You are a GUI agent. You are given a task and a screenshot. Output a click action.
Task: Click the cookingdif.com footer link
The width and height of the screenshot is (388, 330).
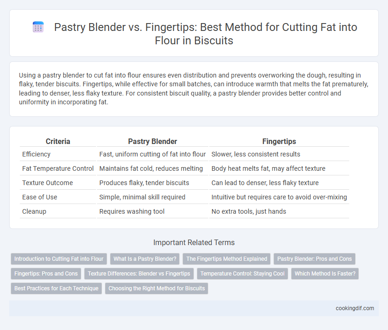(x=355, y=308)
